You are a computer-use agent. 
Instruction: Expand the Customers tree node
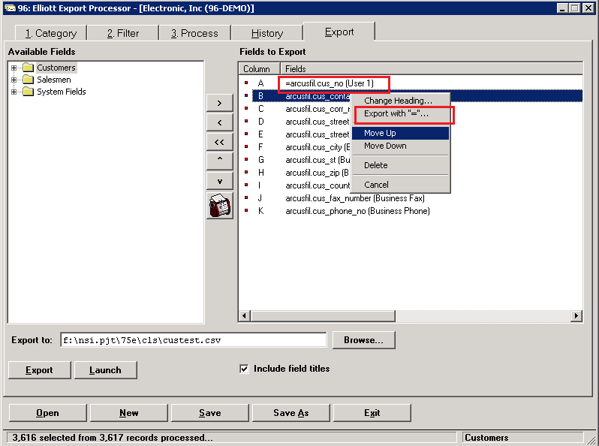pos(14,68)
